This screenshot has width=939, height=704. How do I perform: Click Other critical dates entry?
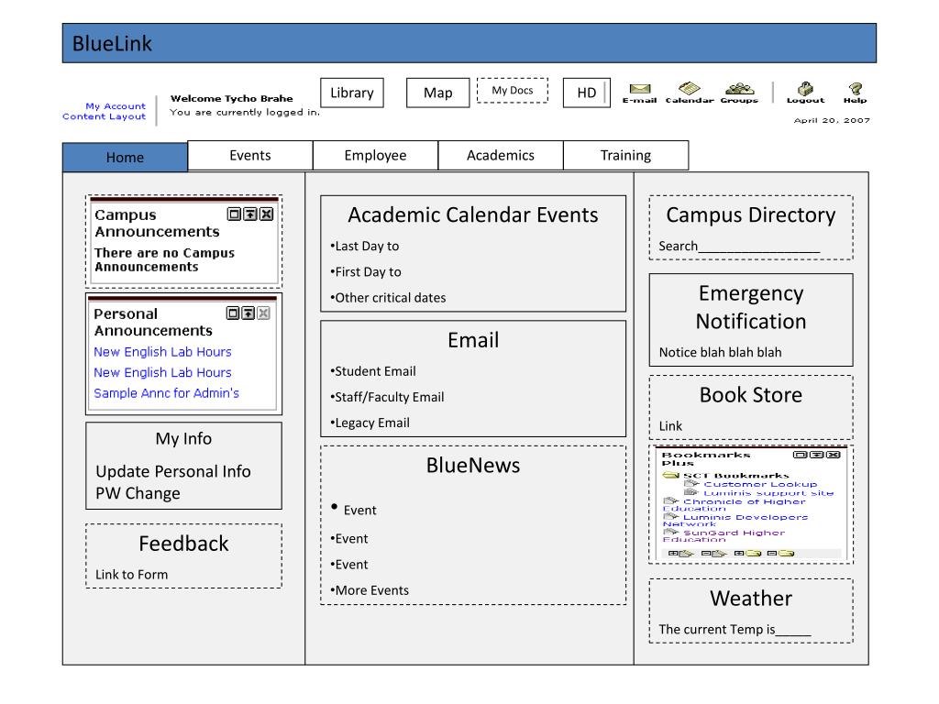pos(388,298)
